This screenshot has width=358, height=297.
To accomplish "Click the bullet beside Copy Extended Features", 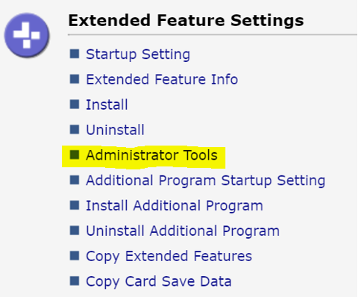I will (x=75, y=256).
